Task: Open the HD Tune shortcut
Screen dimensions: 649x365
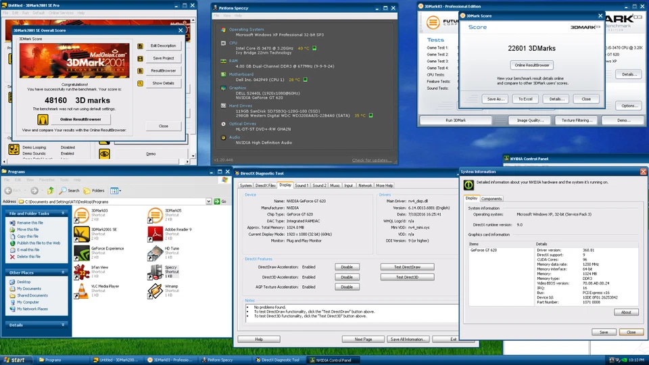Action: (x=155, y=253)
